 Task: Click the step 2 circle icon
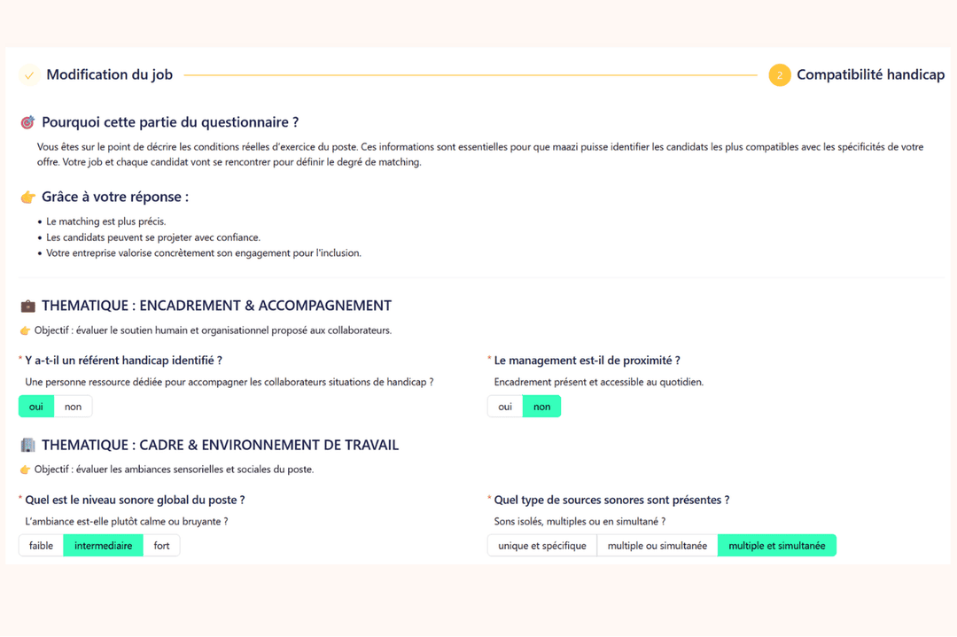[780, 75]
